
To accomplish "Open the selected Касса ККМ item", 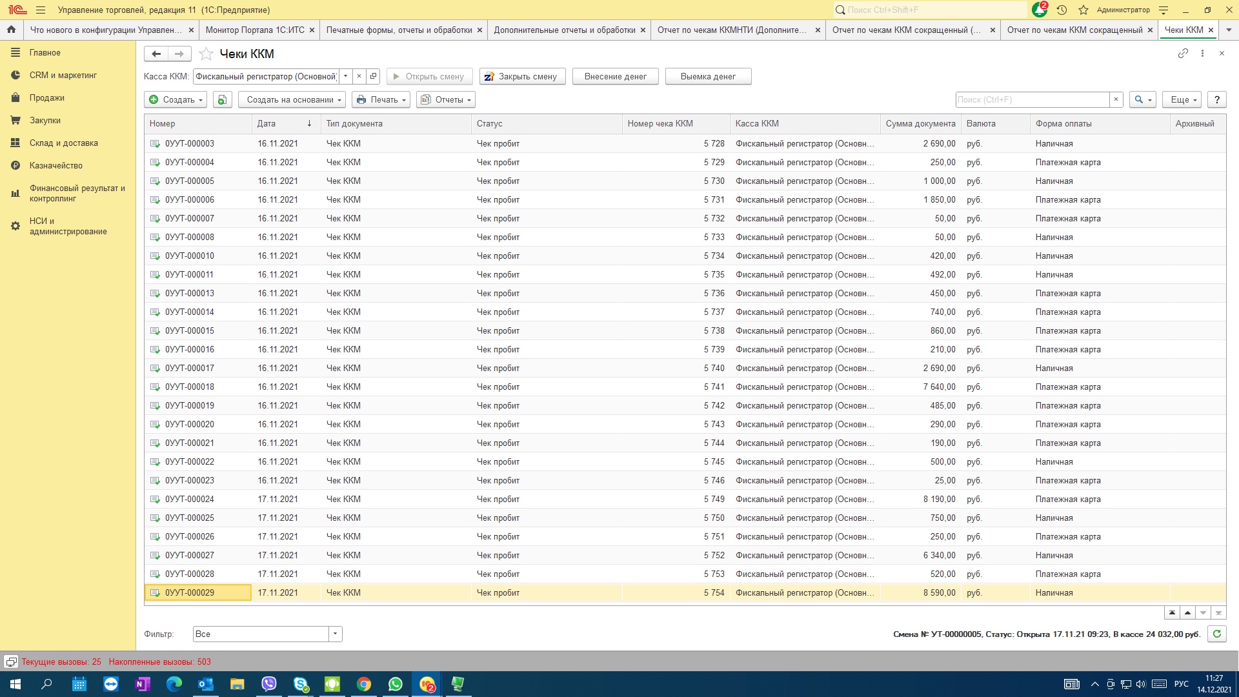I will (373, 76).
